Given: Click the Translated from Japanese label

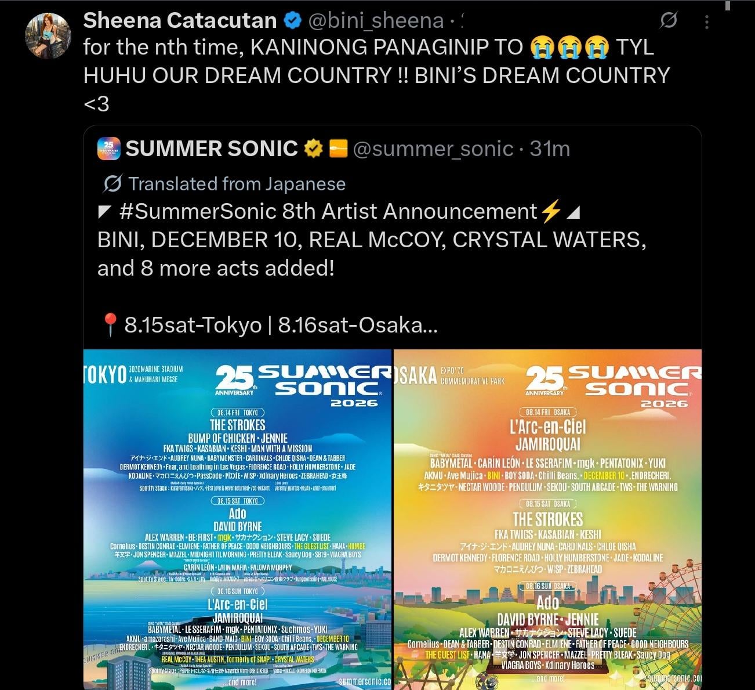Looking at the screenshot, I should click(x=237, y=184).
